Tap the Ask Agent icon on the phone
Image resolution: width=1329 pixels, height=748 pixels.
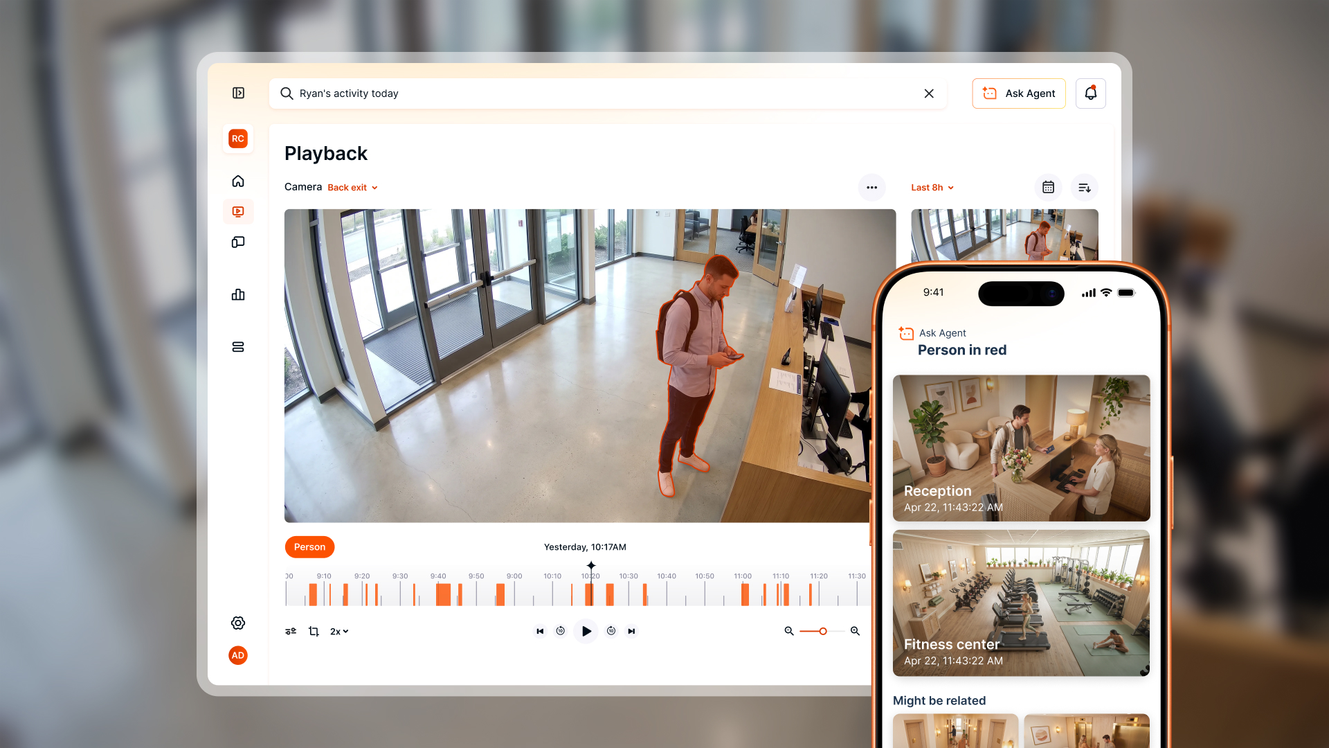906,333
